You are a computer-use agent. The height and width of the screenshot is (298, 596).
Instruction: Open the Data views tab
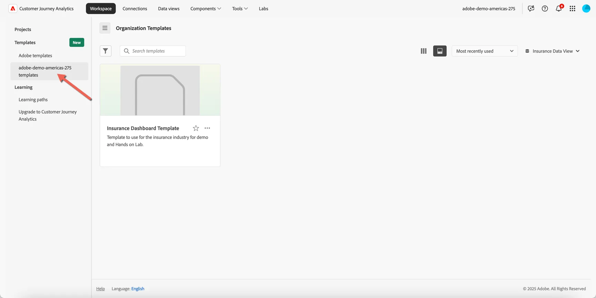pyautogui.click(x=169, y=9)
